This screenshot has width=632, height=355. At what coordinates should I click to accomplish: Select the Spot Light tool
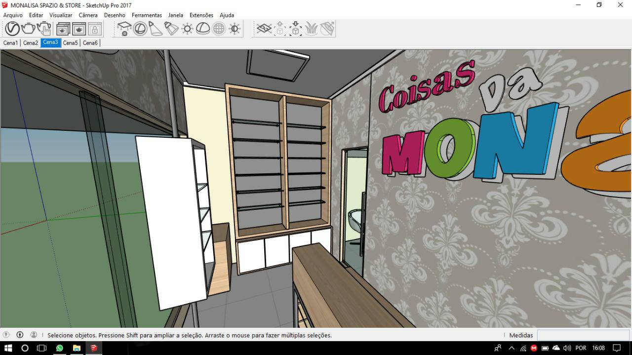click(156, 29)
